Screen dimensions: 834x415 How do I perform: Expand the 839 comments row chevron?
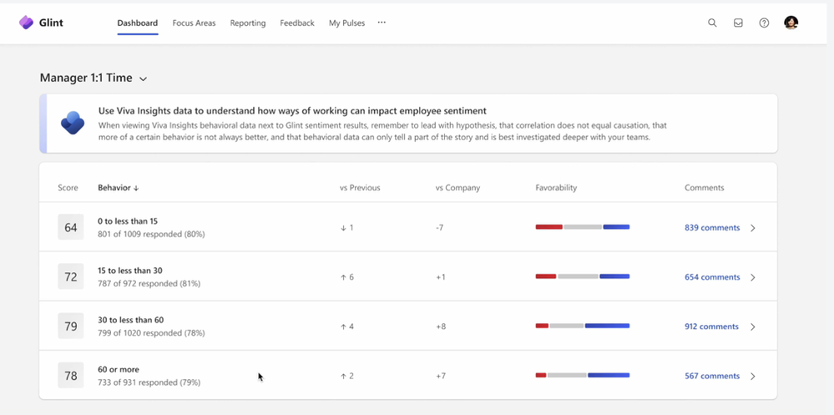[x=753, y=228]
